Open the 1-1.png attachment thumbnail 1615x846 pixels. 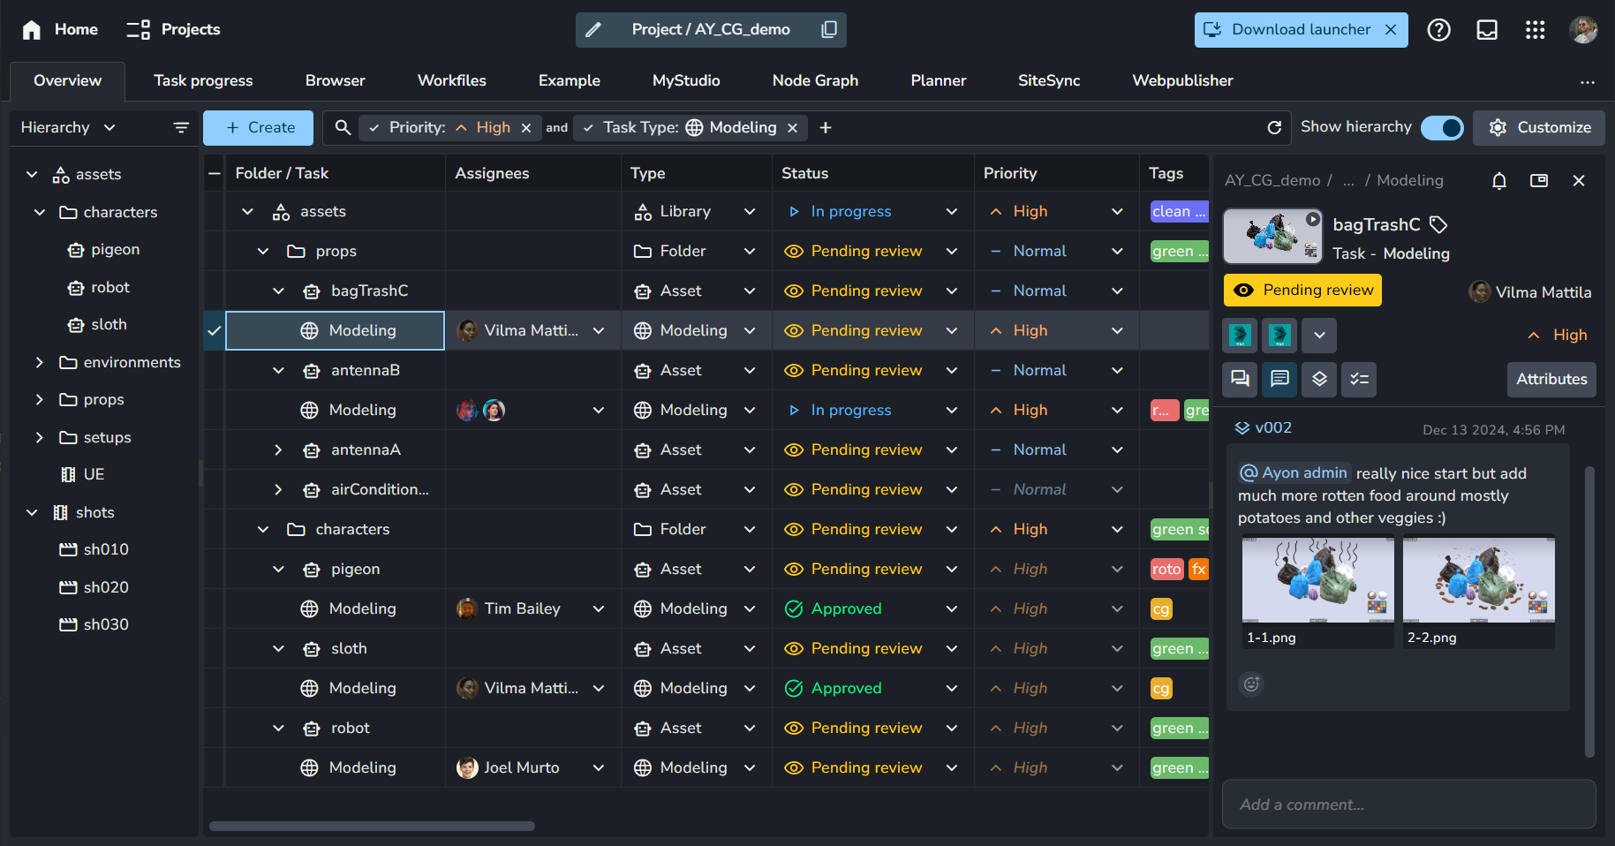[x=1317, y=580]
